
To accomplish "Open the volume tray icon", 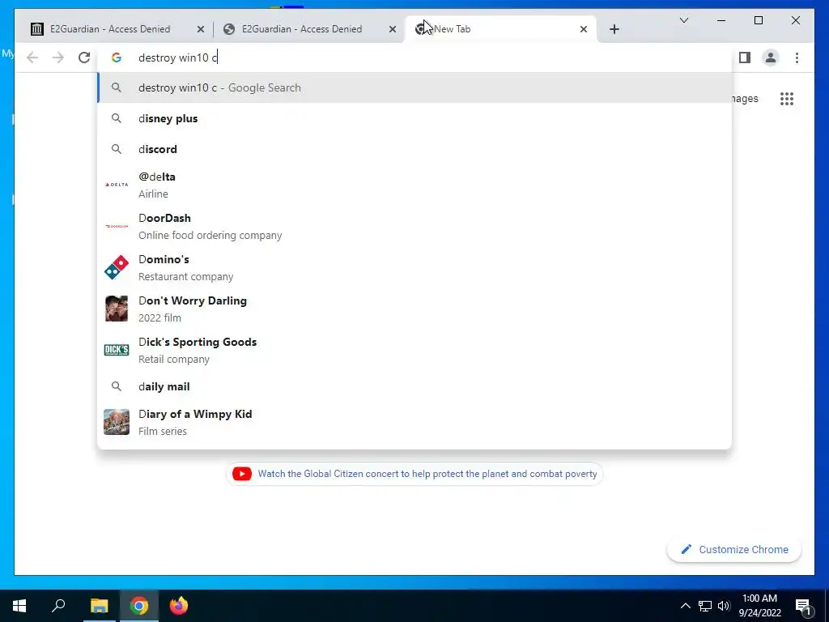I will coord(724,606).
